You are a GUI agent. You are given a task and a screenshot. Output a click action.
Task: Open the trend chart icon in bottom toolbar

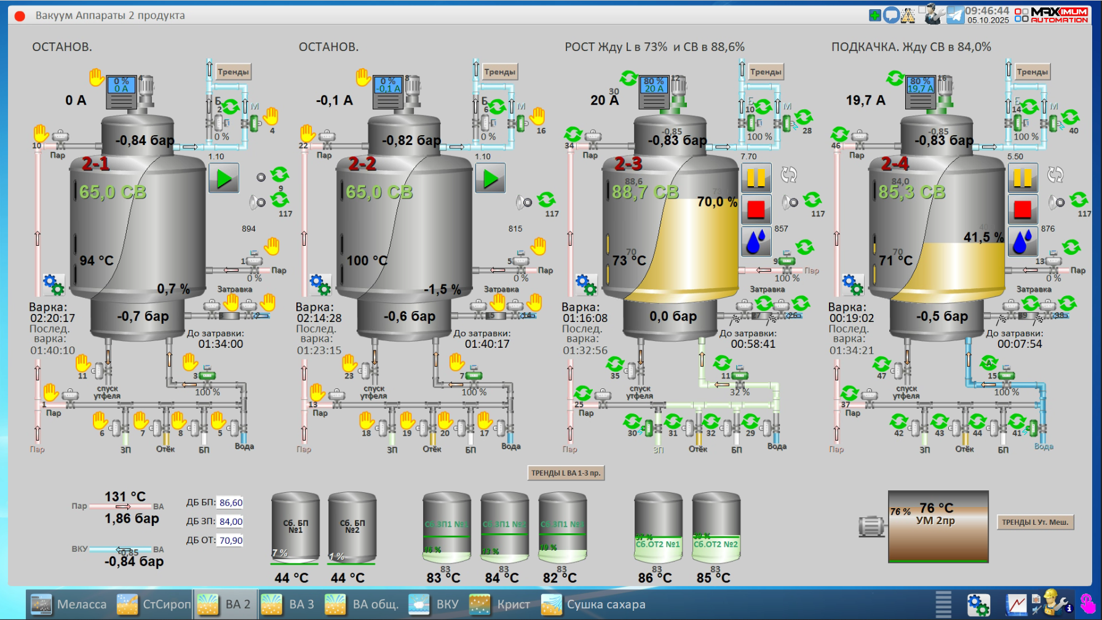click(1017, 605)
